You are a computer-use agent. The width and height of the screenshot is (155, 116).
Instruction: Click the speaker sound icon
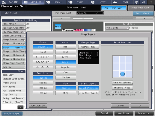(144, 2)
